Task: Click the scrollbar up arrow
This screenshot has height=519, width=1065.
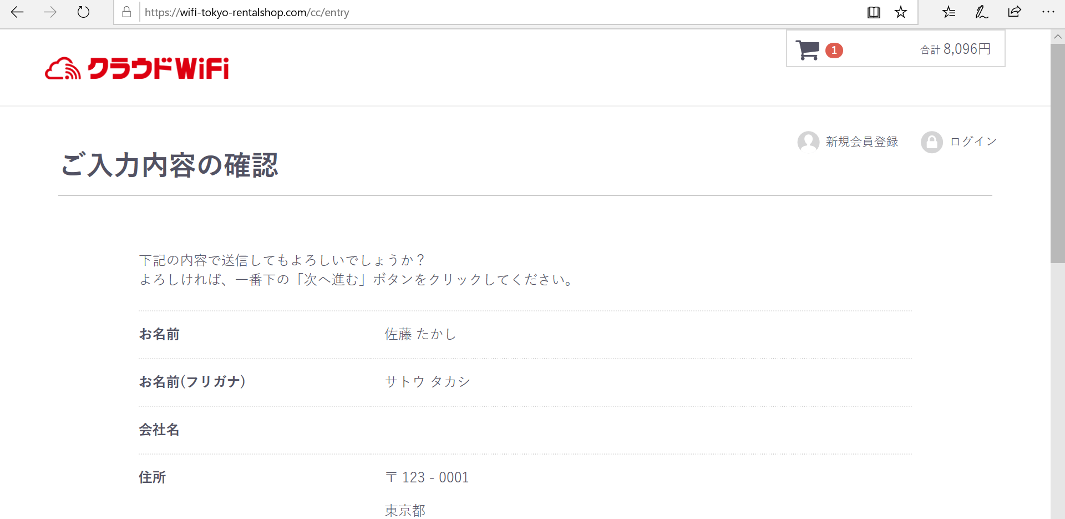Action: pyautogui.click(x=1058, y=37)
